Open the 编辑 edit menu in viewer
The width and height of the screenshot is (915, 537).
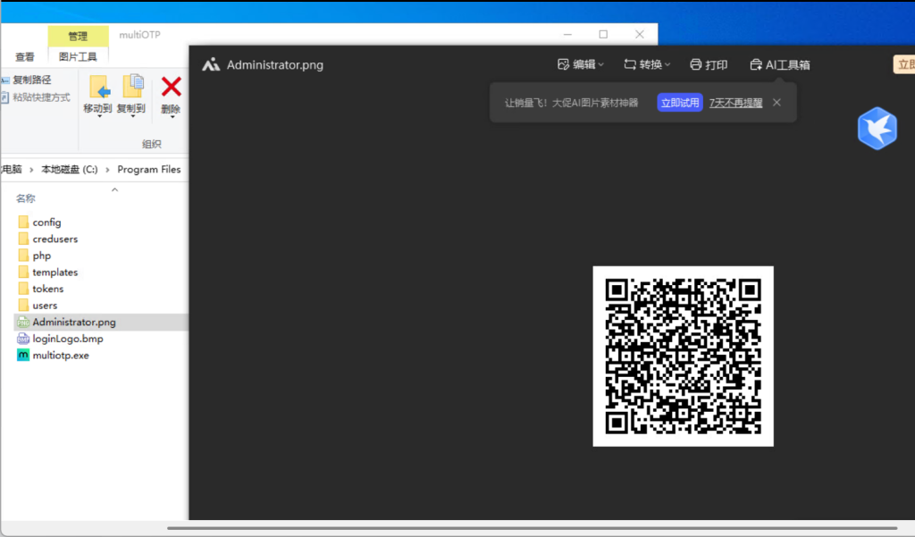(580, 65)
